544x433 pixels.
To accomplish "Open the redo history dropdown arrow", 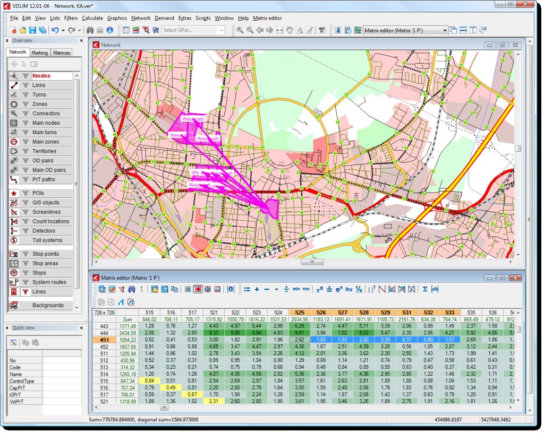I will (80, 30).
